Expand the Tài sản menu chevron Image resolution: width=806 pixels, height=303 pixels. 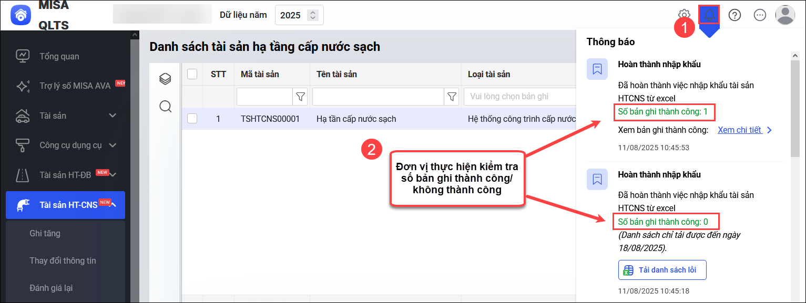[113, 116]
